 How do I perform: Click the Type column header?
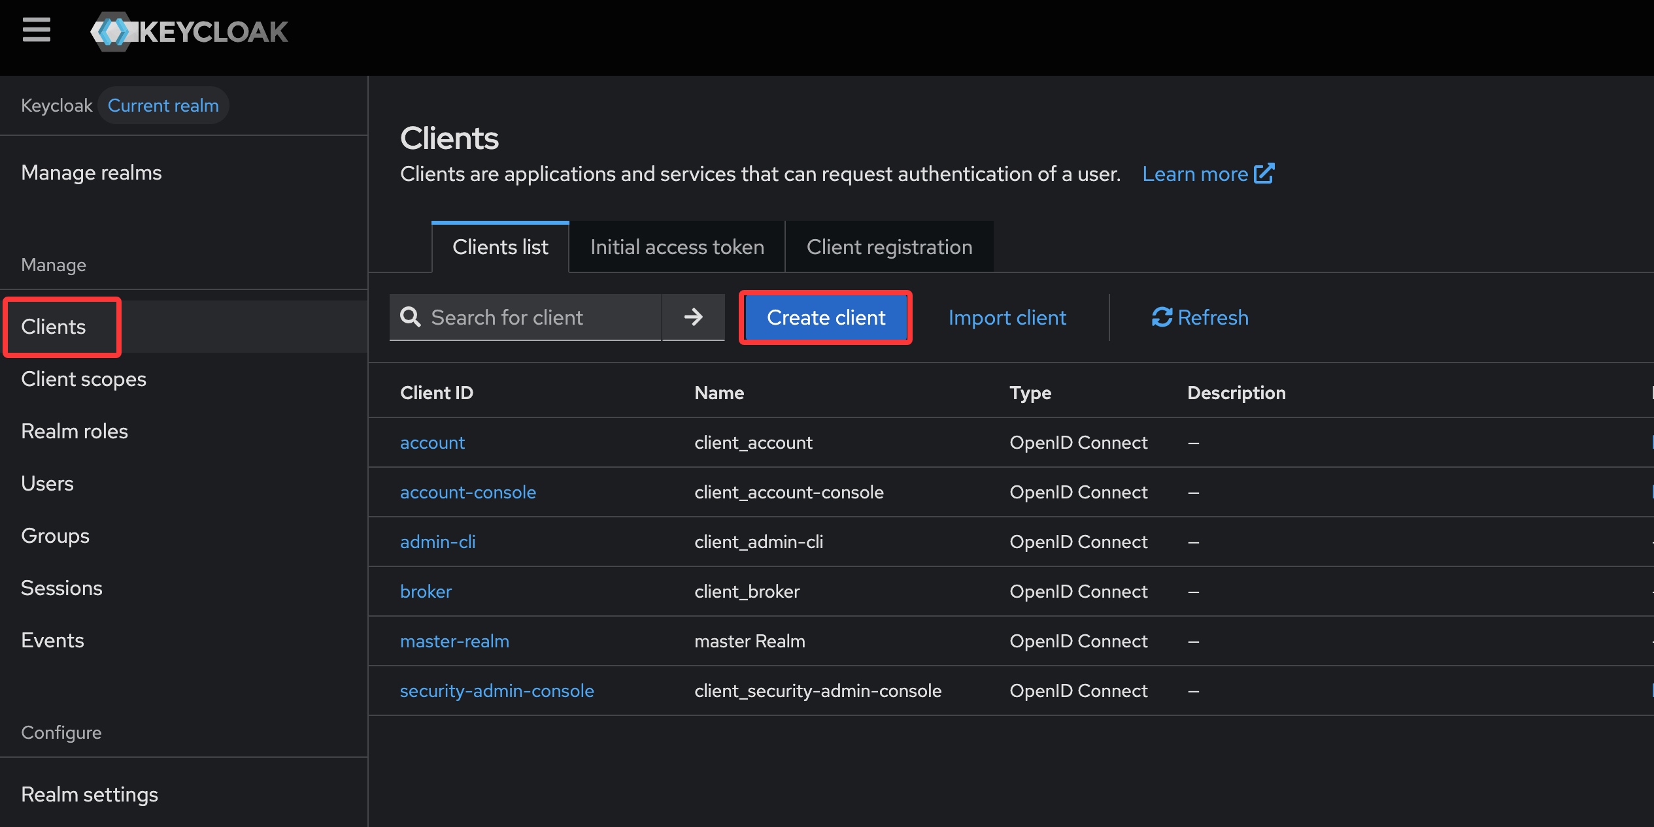1030,393
